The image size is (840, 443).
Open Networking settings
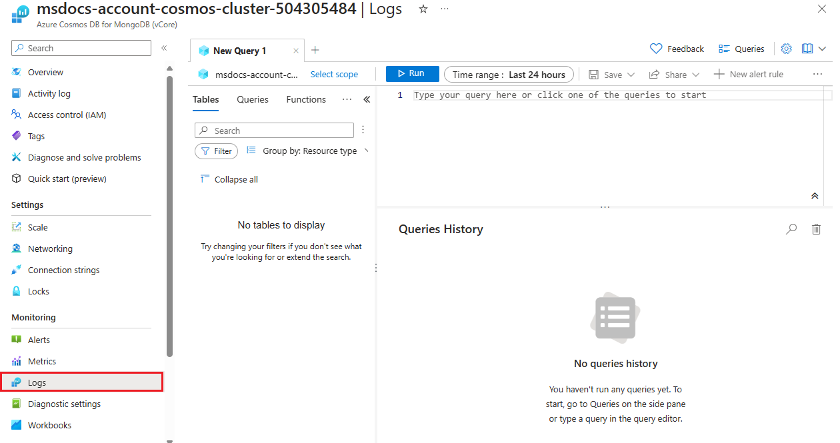[50, 248]
